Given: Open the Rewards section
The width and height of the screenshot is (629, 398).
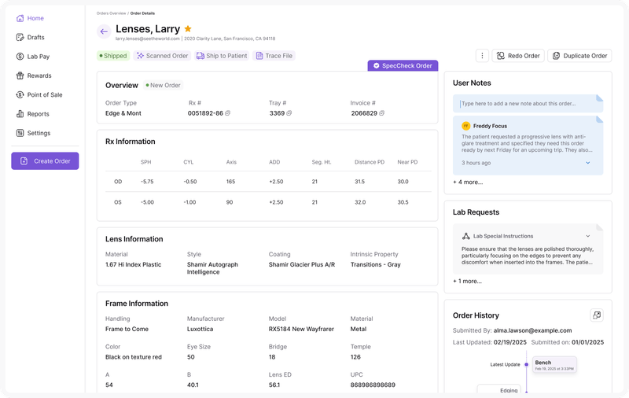Looking at the screenshot, I should click(34, 76).
